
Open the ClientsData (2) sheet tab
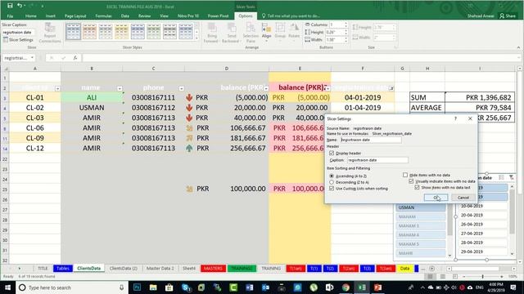pos(124,269)
